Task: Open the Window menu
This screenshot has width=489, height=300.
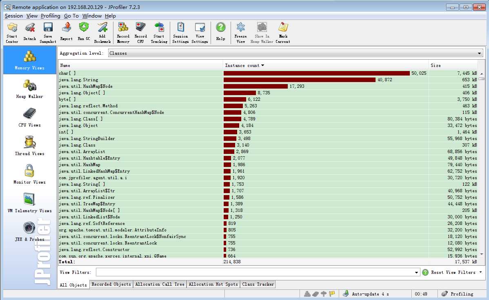Action: coord(92,16)
